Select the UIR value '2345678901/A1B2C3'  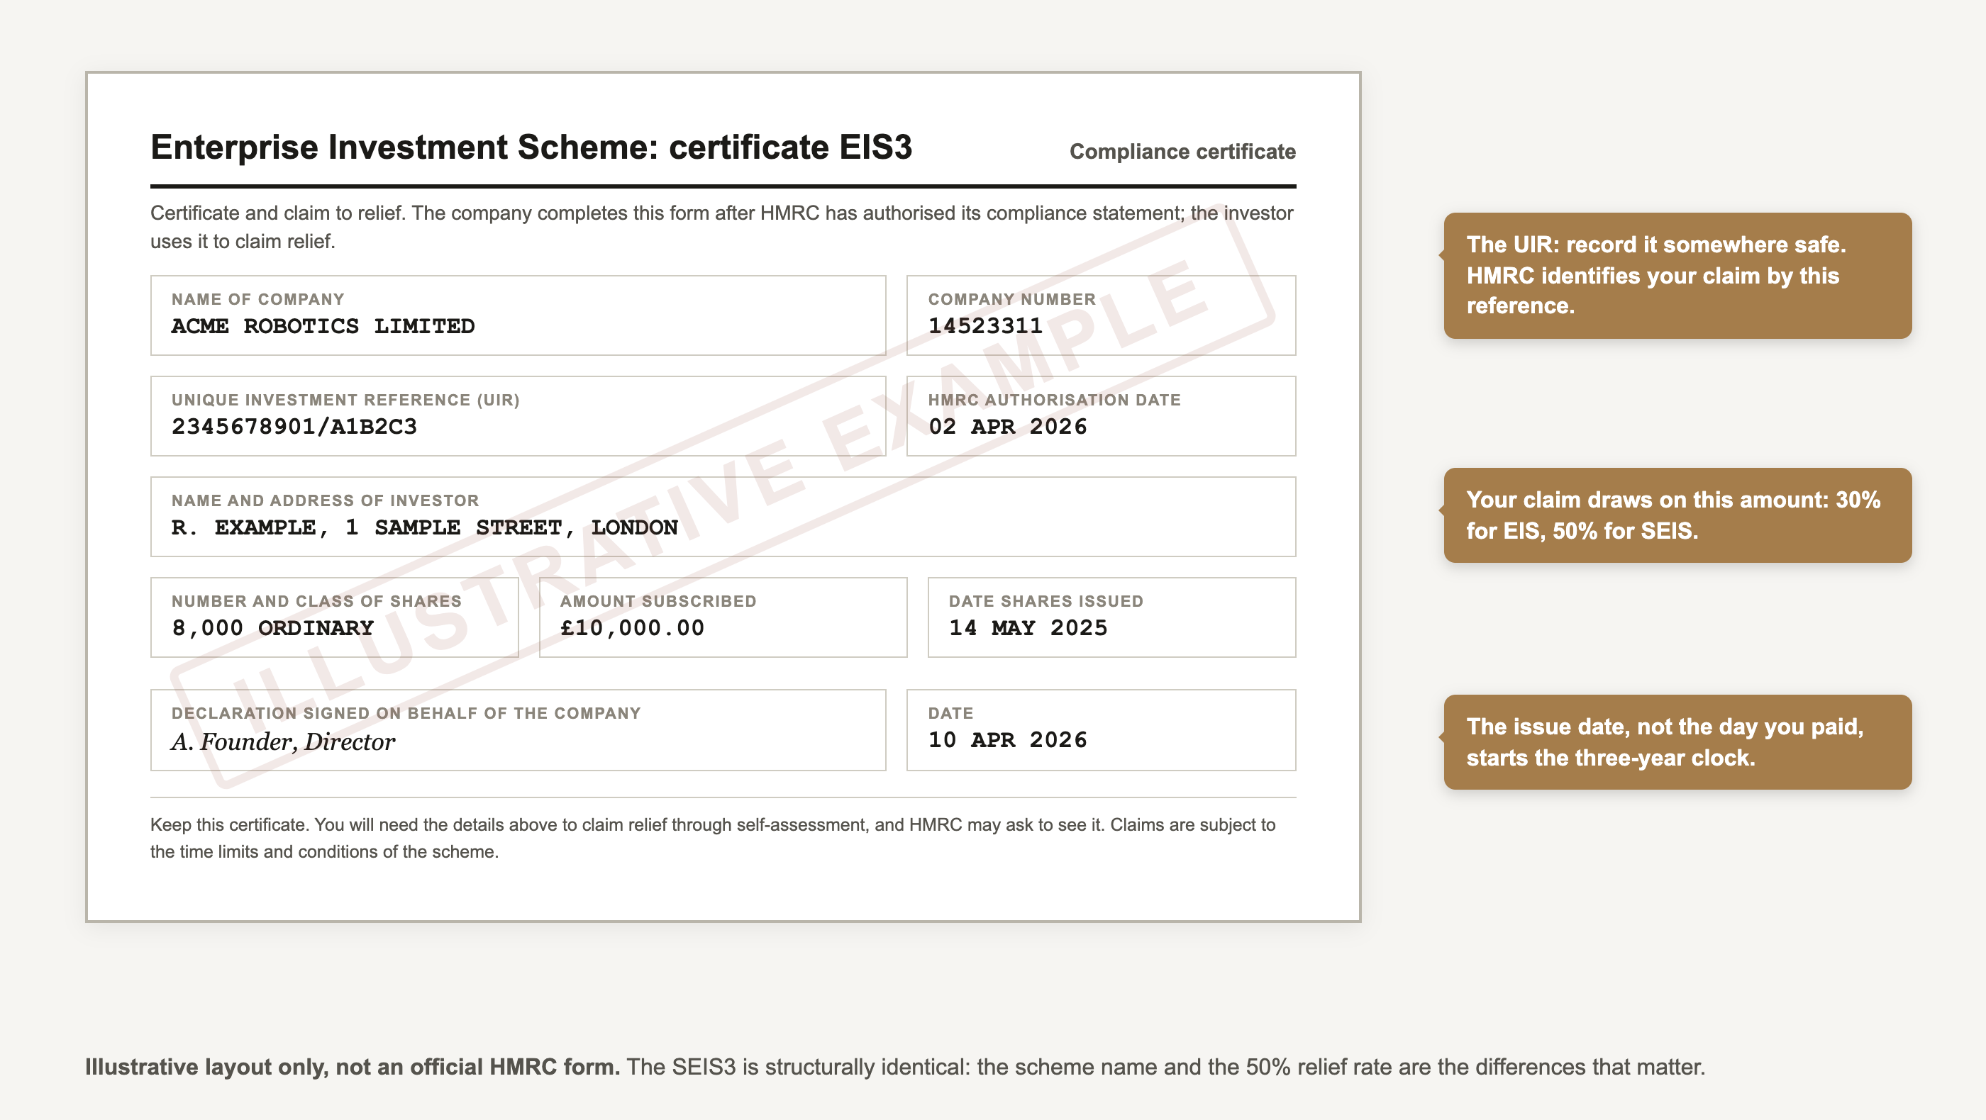tap(294, 427)
